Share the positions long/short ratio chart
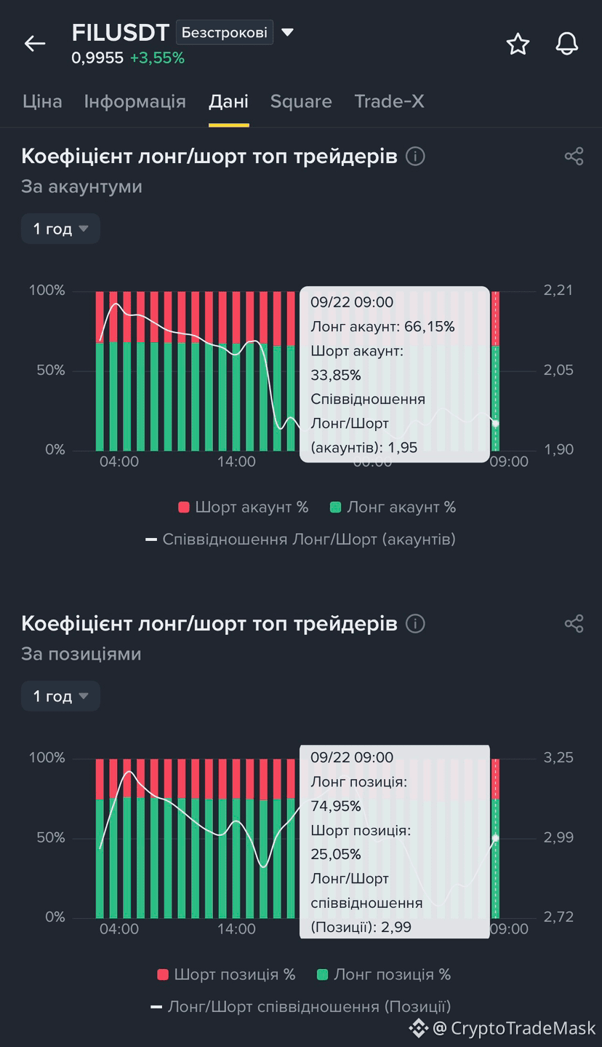Image resolution: width=602 pixels, height=1047 pixels. [574, 623]
